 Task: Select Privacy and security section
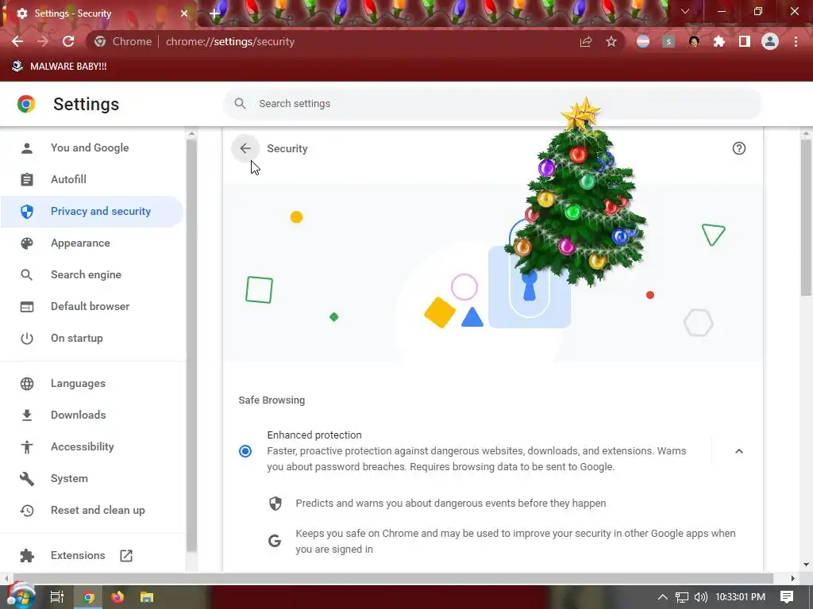(x=92, y=211)
